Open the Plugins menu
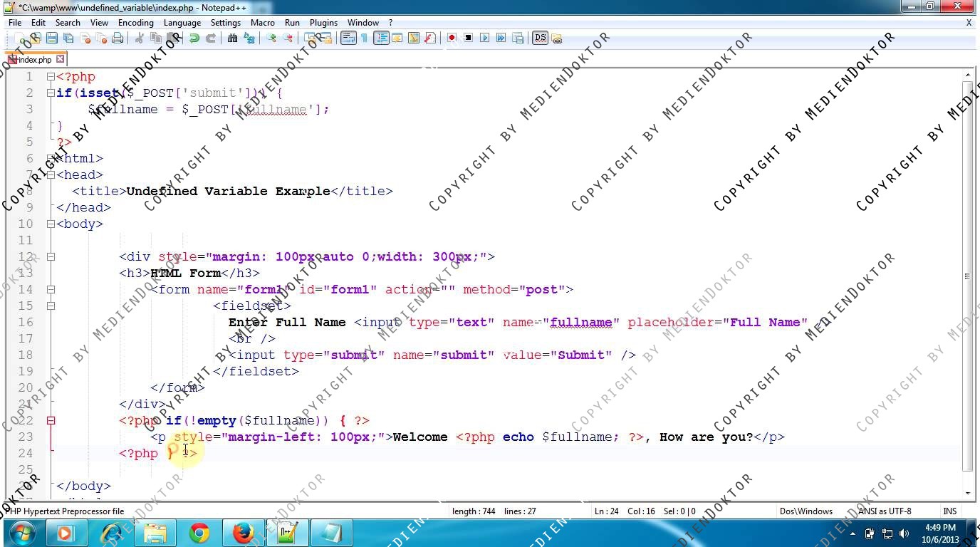This screenshot has width=980, height=547. [x=323, y=23]
